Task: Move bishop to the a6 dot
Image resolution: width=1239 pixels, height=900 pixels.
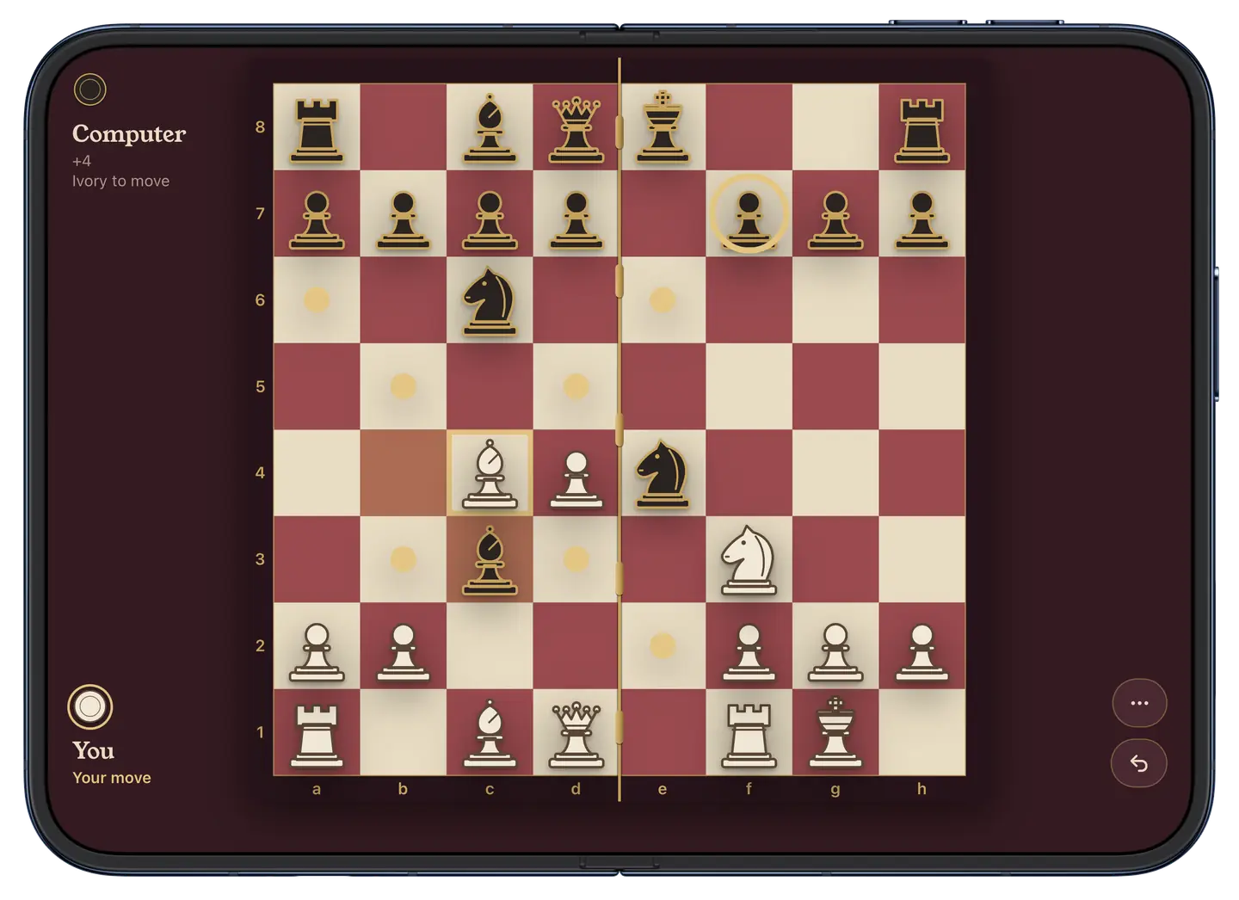Action: 317,299
